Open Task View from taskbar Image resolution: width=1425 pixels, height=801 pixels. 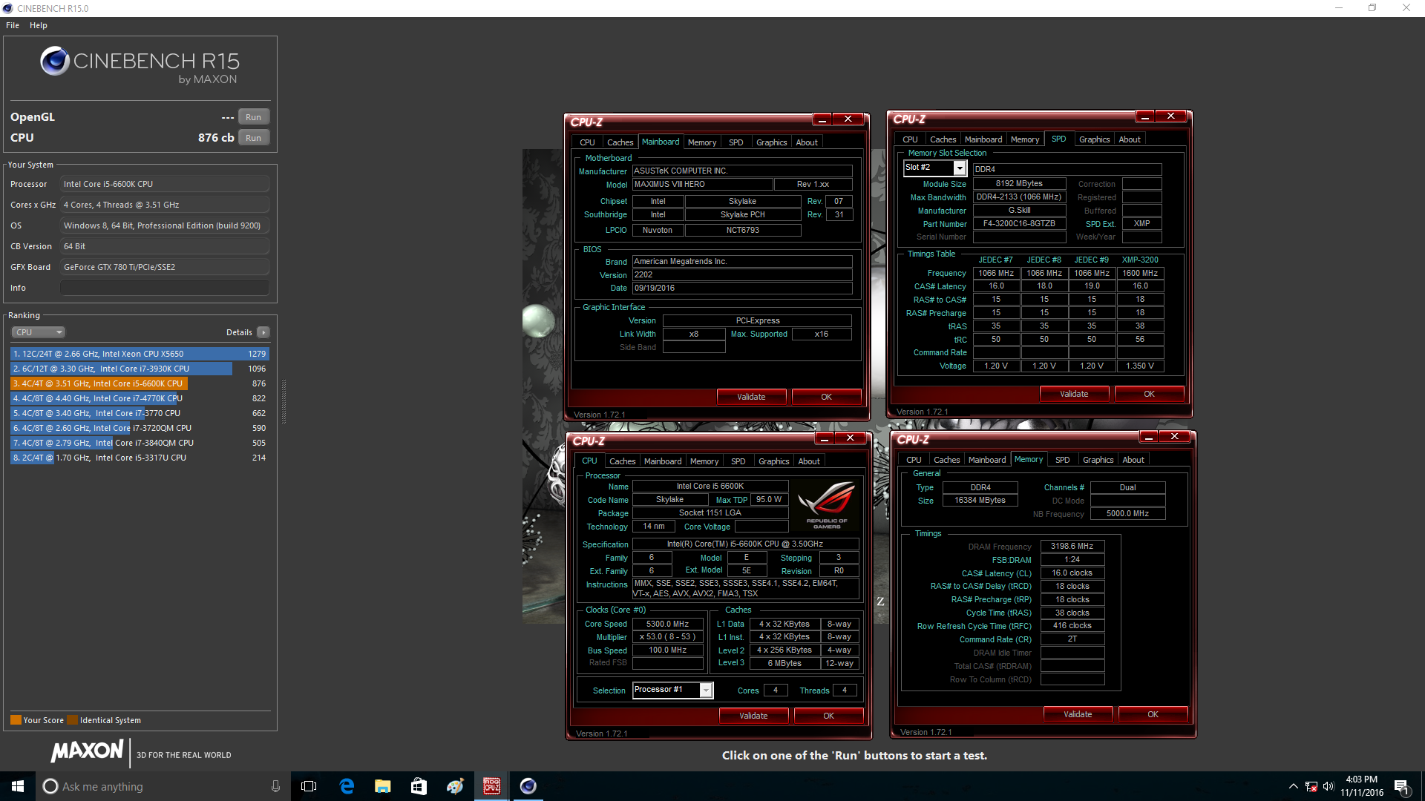(309, 786)
